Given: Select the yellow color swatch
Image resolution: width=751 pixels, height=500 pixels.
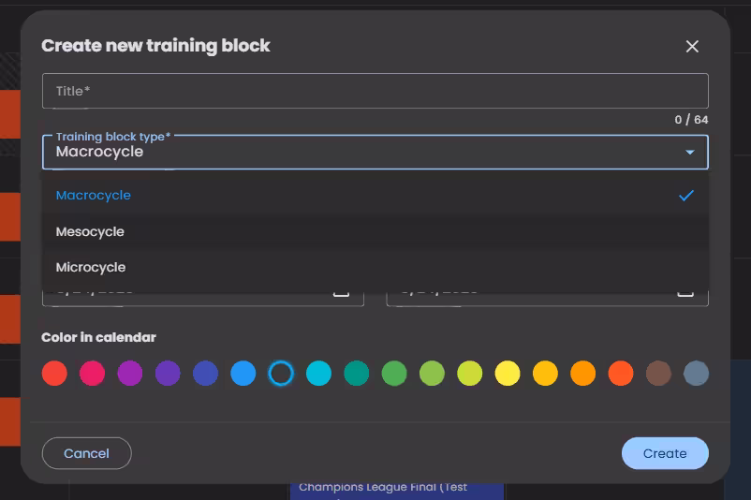Looking at the screenshot, I should click(508, 374).
